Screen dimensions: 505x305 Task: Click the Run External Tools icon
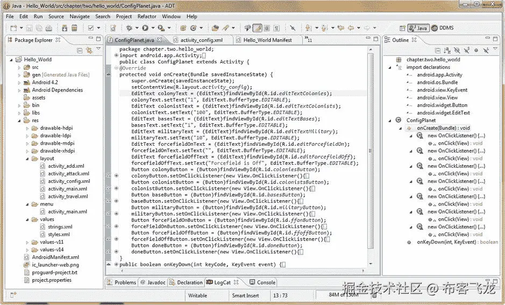coord(161,28)
